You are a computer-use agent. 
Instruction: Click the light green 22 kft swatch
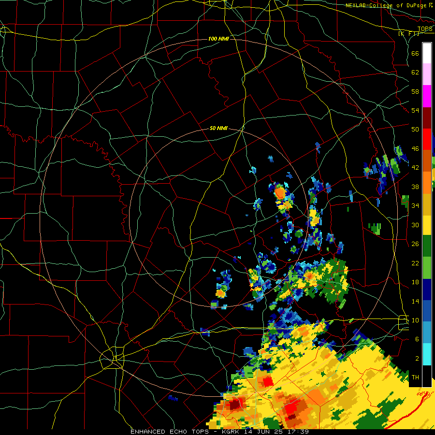point(427,268)
